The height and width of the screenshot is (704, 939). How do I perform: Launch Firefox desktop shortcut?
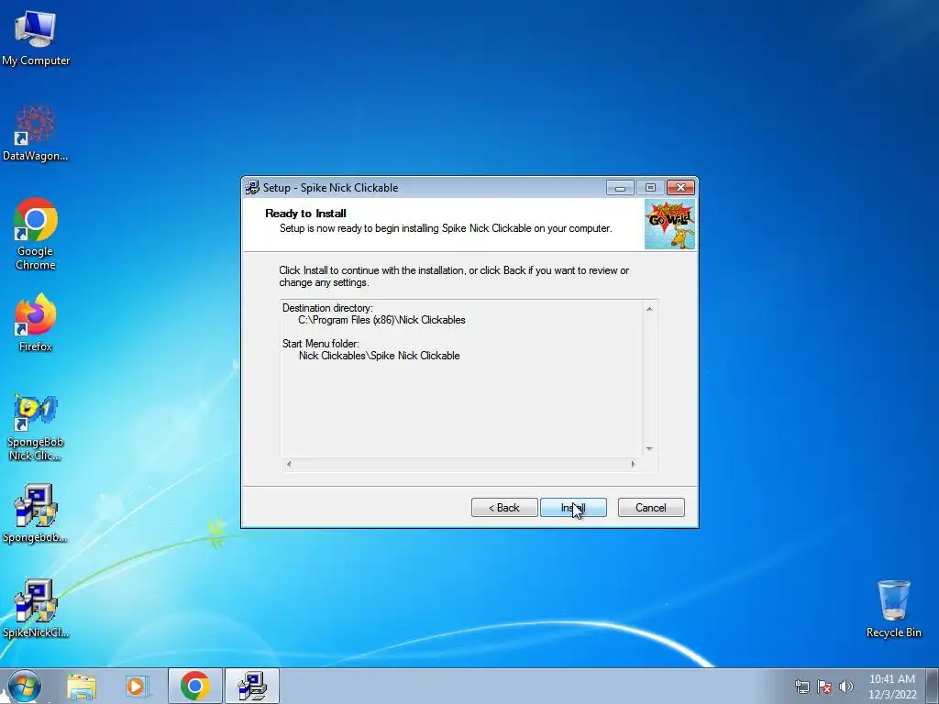pos(36,322)
